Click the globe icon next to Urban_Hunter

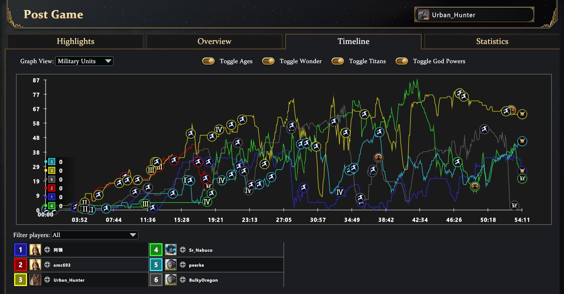[47, 280]
